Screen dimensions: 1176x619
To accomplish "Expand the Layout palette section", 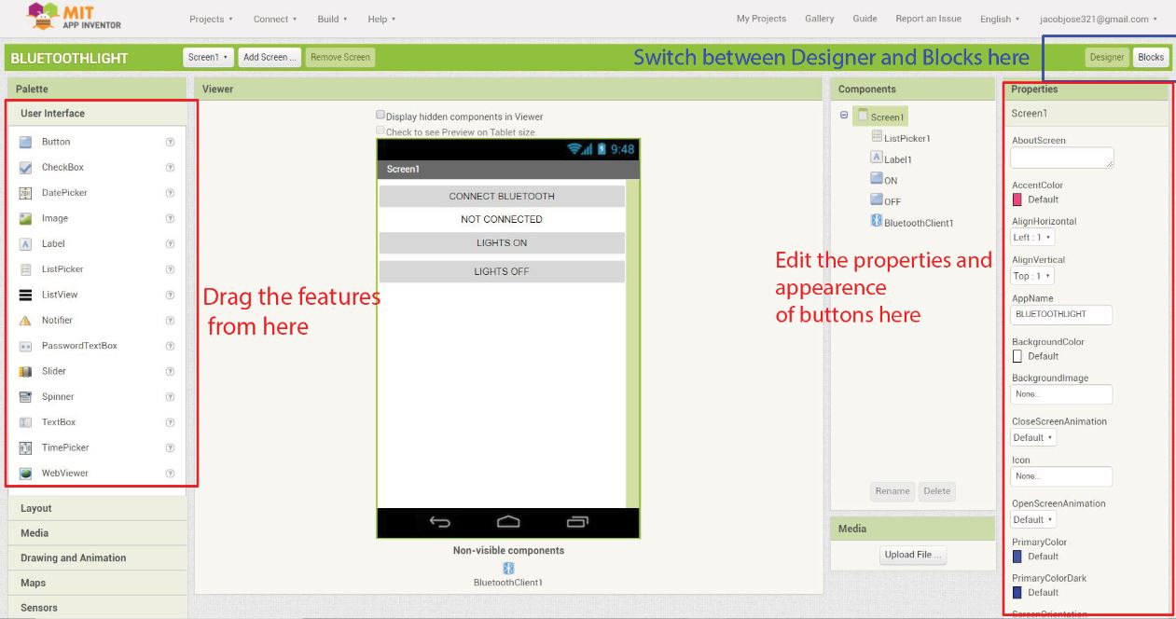I will point(97,508).
